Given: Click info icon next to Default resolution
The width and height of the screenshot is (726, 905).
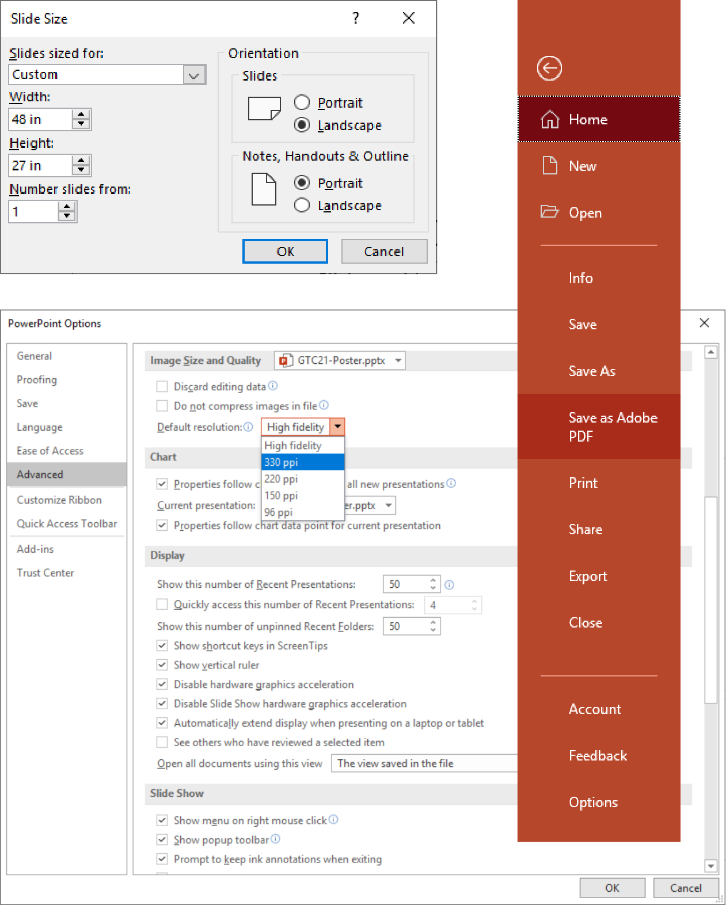Looking at the screenshot, I should (x=248, y=427).
